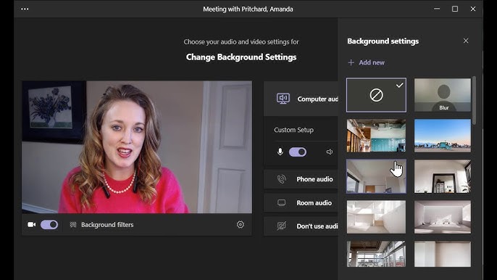Viewport: 497px width, 280px height.
Task: Choose the highlighted room background under cursor
Action: coord(376,176)
